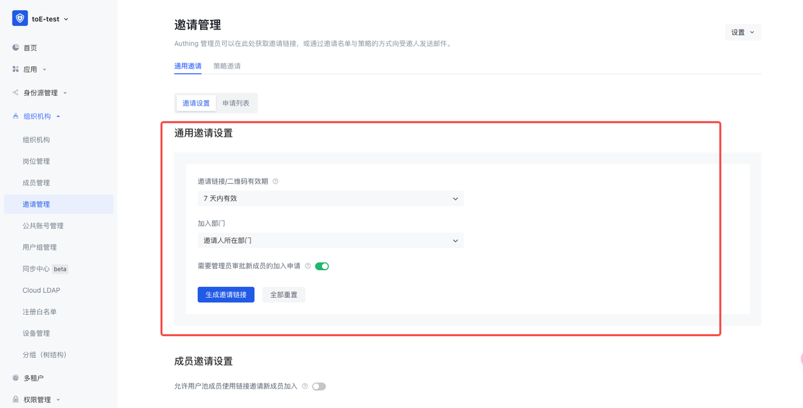The width and height of the screenshot is (803, 408).
Task: Collapse the 组织机构 sidebar section arrow
Action: coord(58,116)
